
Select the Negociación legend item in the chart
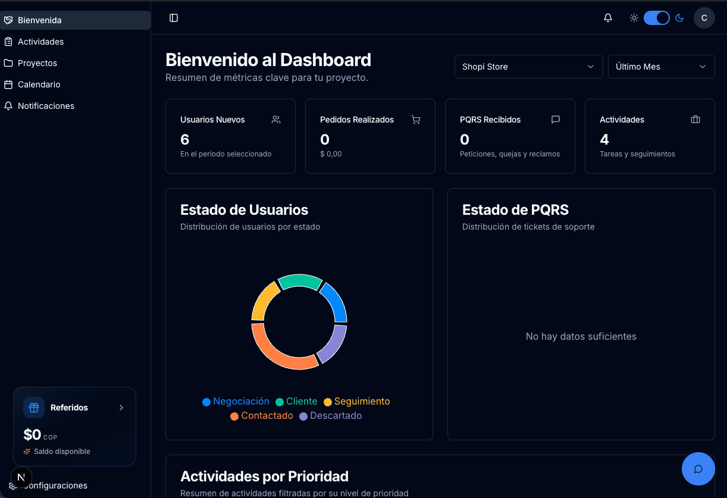(x=236, y=401)
